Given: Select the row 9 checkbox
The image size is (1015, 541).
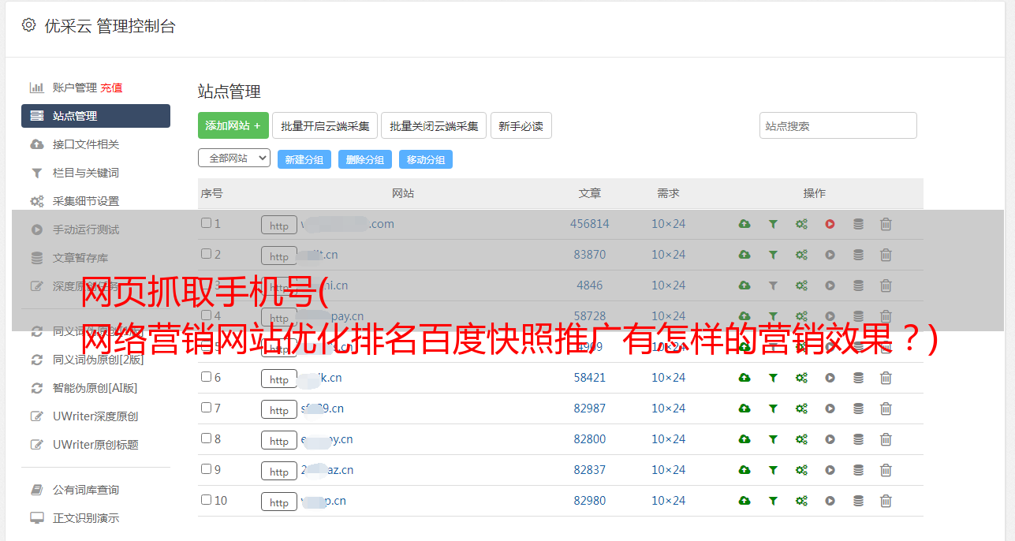Looking at the screenshot, I should pos(206,469).
